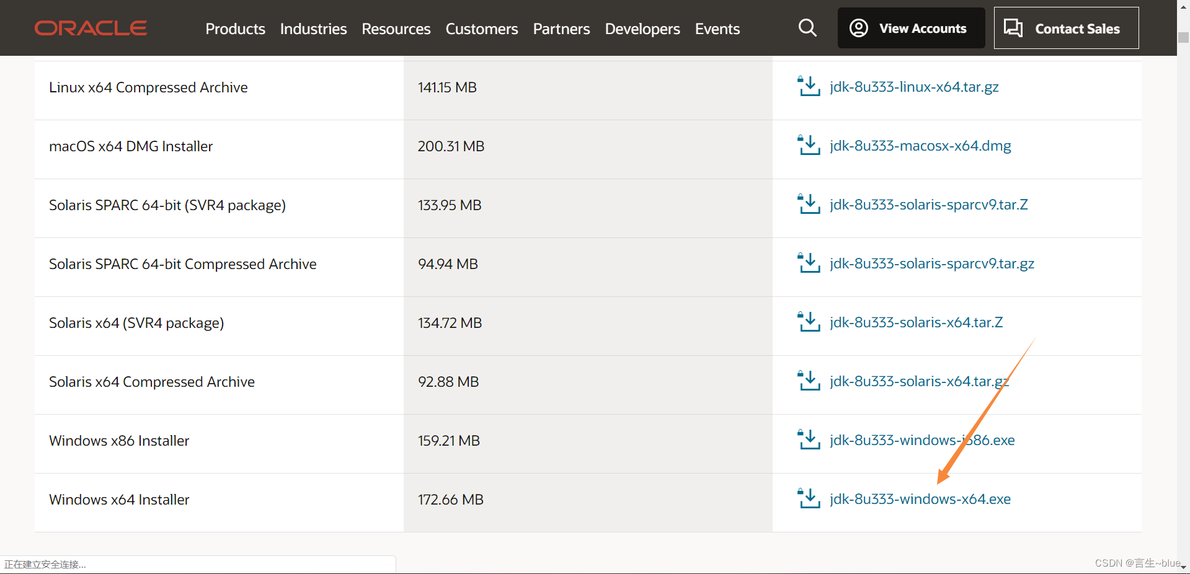Open the Partners menu
Viewport: 1190px width, 574px height.
tap(561, 29)
